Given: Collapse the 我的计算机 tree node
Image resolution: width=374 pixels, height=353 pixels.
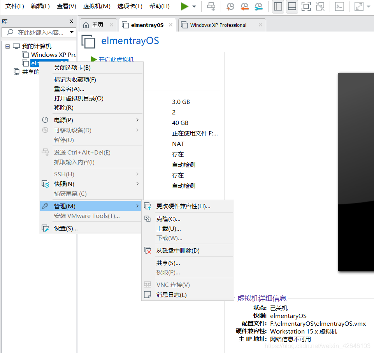Looking at the screenshot, I should [x=7, y=46].
